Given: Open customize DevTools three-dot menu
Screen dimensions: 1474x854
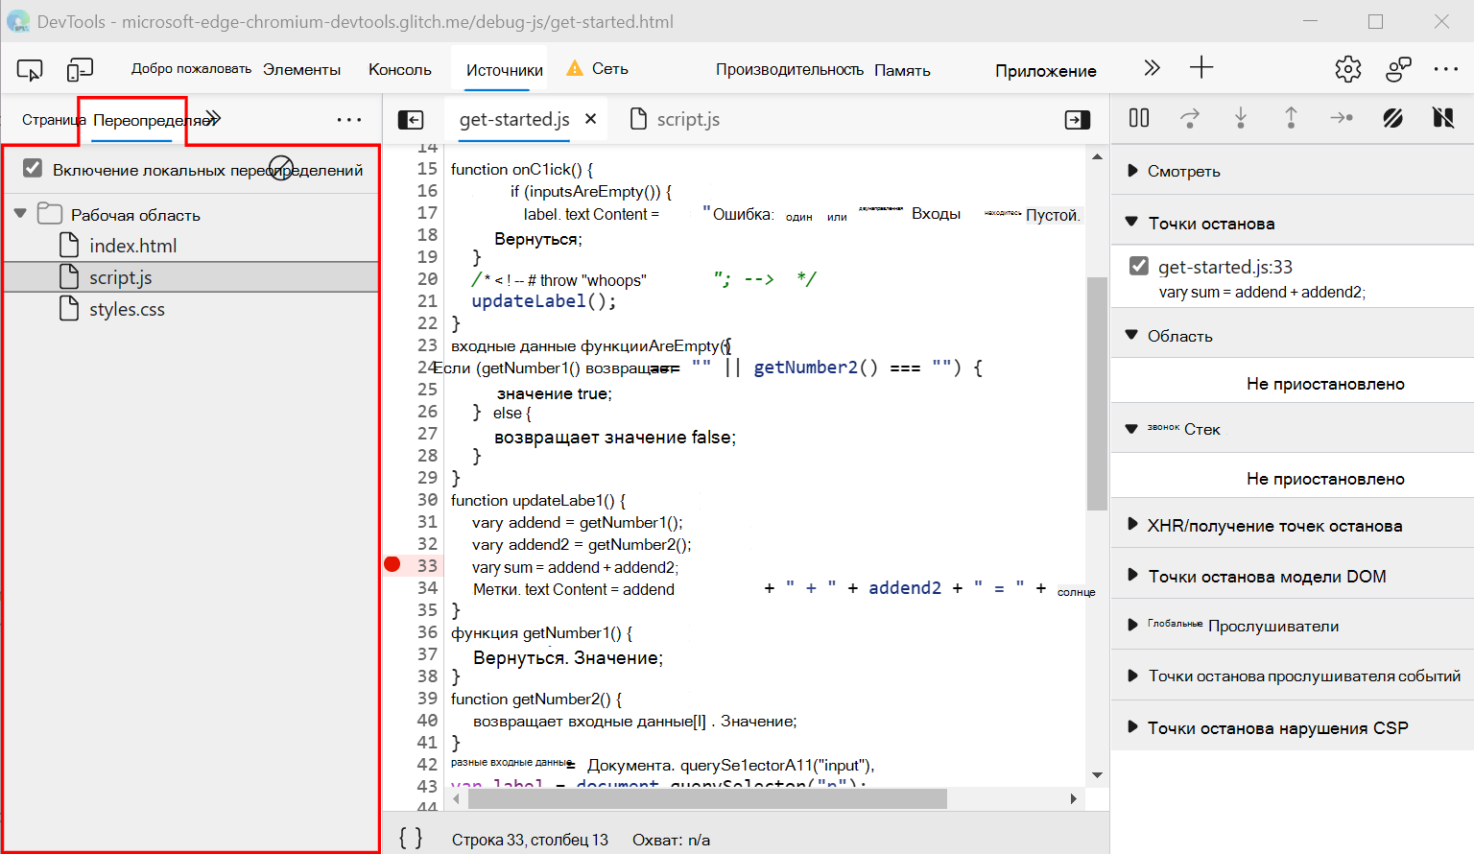Looking at the screenshot, I should (1446, 69).
